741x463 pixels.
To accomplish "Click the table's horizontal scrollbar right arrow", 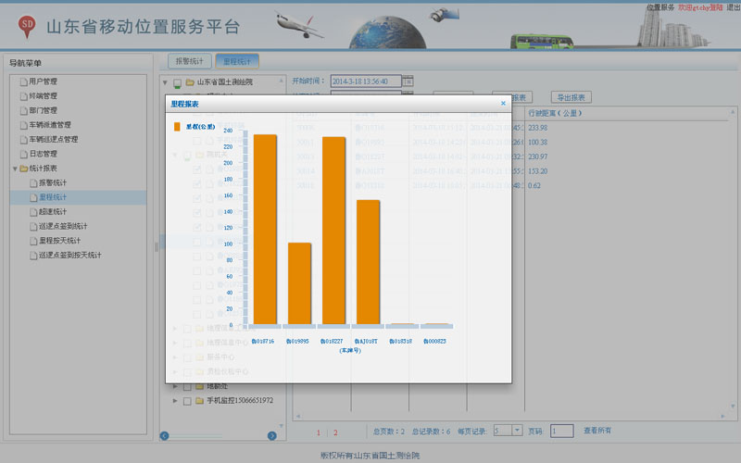I will point(723,416).
